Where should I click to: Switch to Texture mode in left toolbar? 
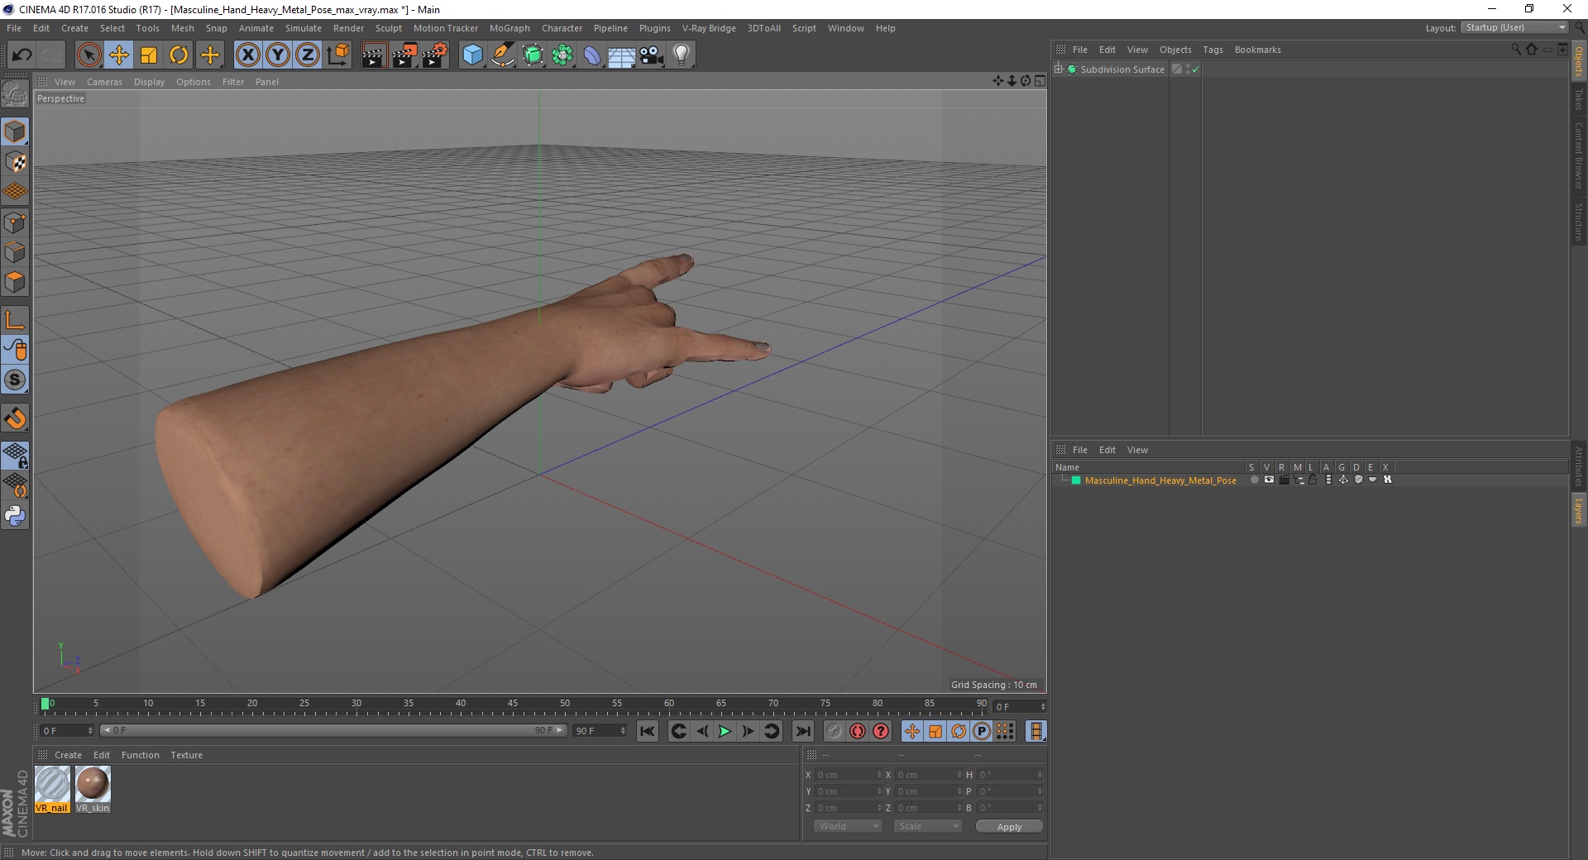15,162
